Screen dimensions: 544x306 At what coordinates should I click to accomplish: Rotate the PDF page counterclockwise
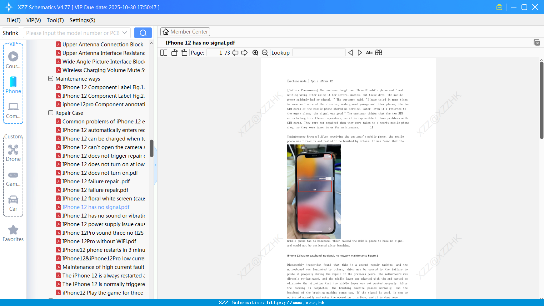174,53
